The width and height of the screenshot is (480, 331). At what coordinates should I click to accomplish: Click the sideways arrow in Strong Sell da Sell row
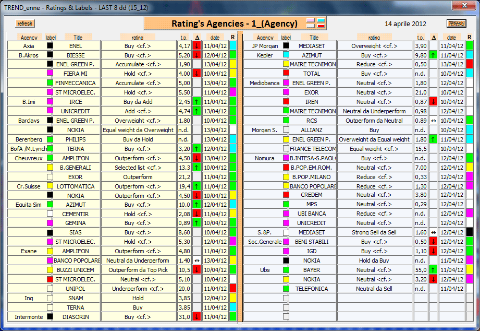coord(433,232)
